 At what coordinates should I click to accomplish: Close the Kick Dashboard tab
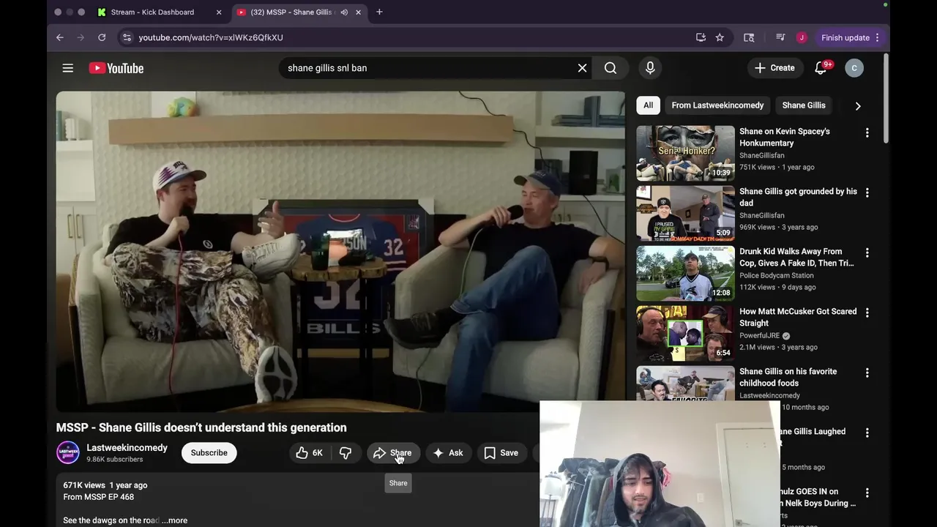218,12
